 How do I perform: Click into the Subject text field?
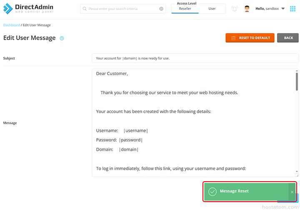[x=195, y=58]
